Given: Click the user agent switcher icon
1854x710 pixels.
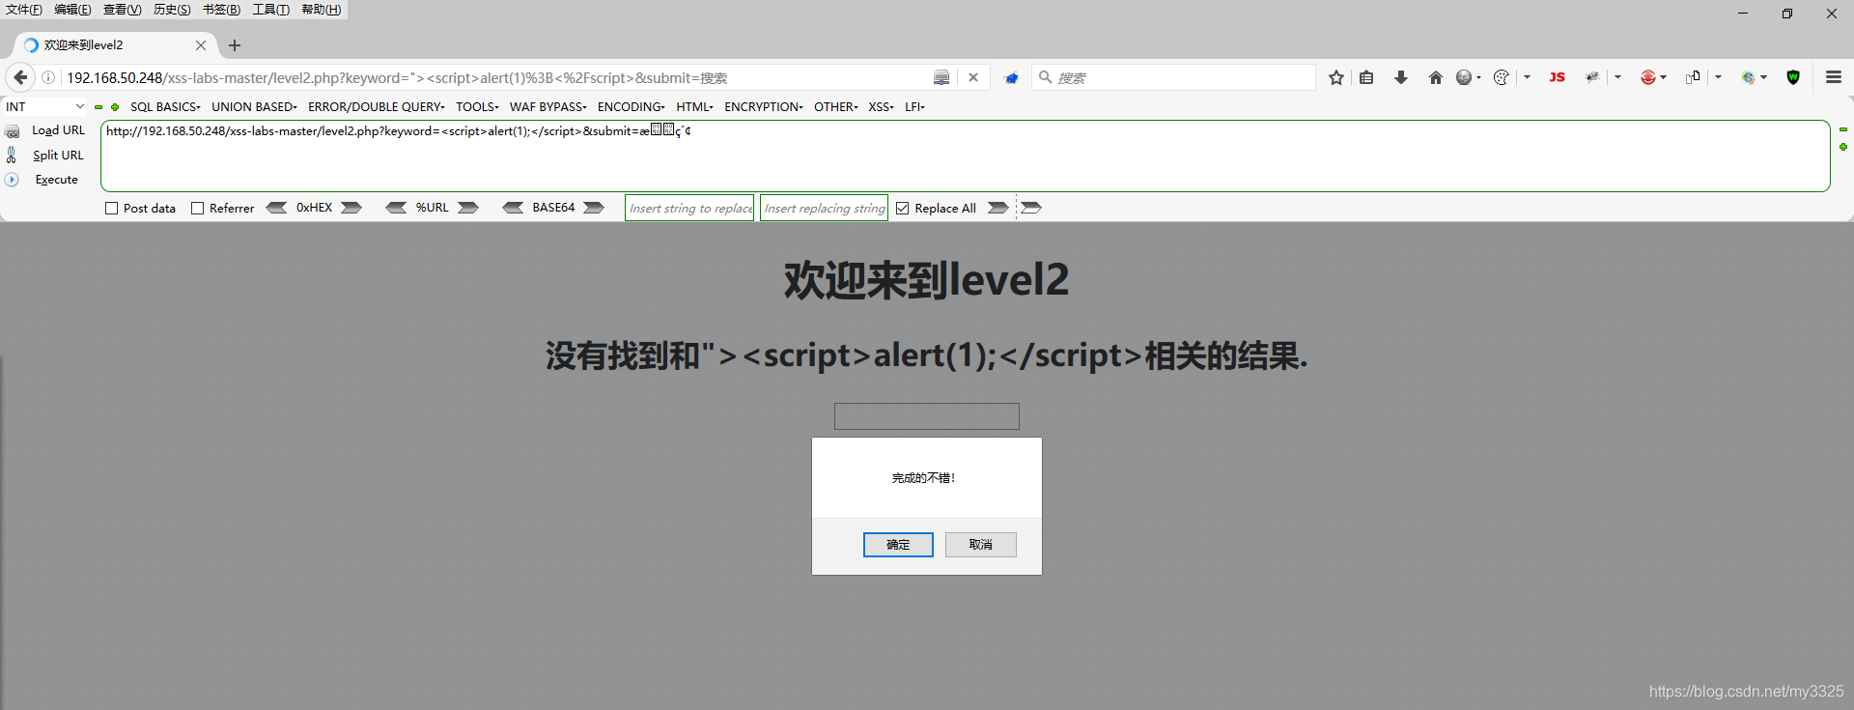Looking at the screenshot, I should point(1693,77).
